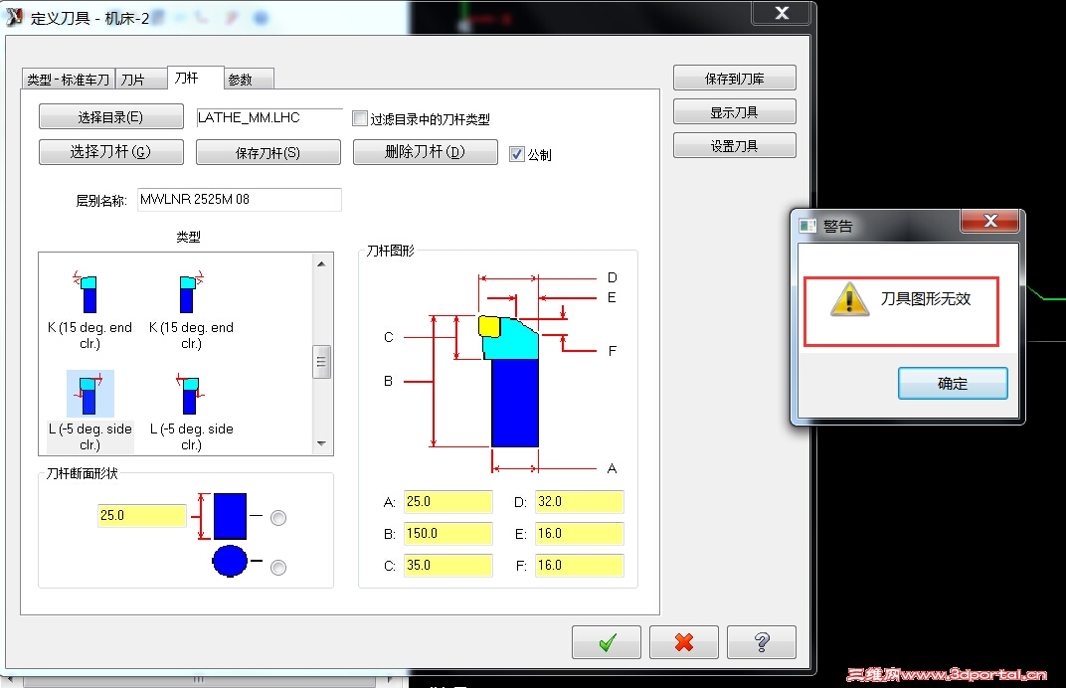Click the 删除刀杆 button
Image resolution: width=1066 pixels, height=688 pixels.
[425, 152]
